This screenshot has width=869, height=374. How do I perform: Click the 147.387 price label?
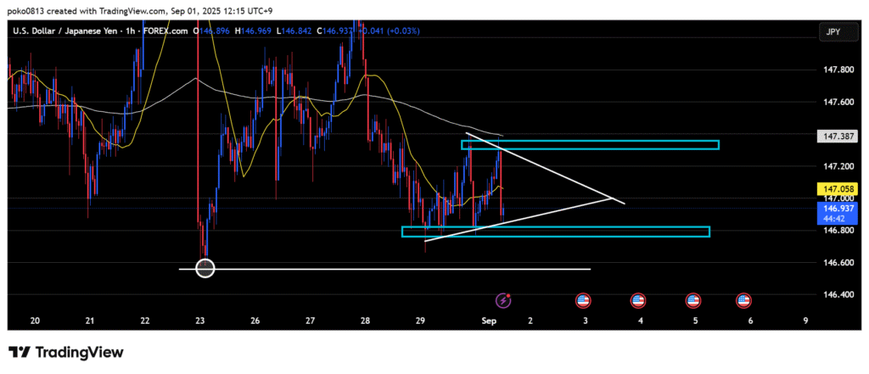[830, 136]
